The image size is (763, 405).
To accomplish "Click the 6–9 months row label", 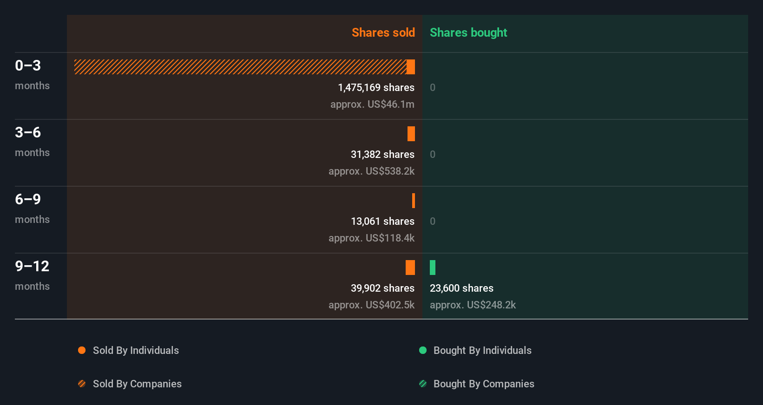I will click(x=32, y=208).
